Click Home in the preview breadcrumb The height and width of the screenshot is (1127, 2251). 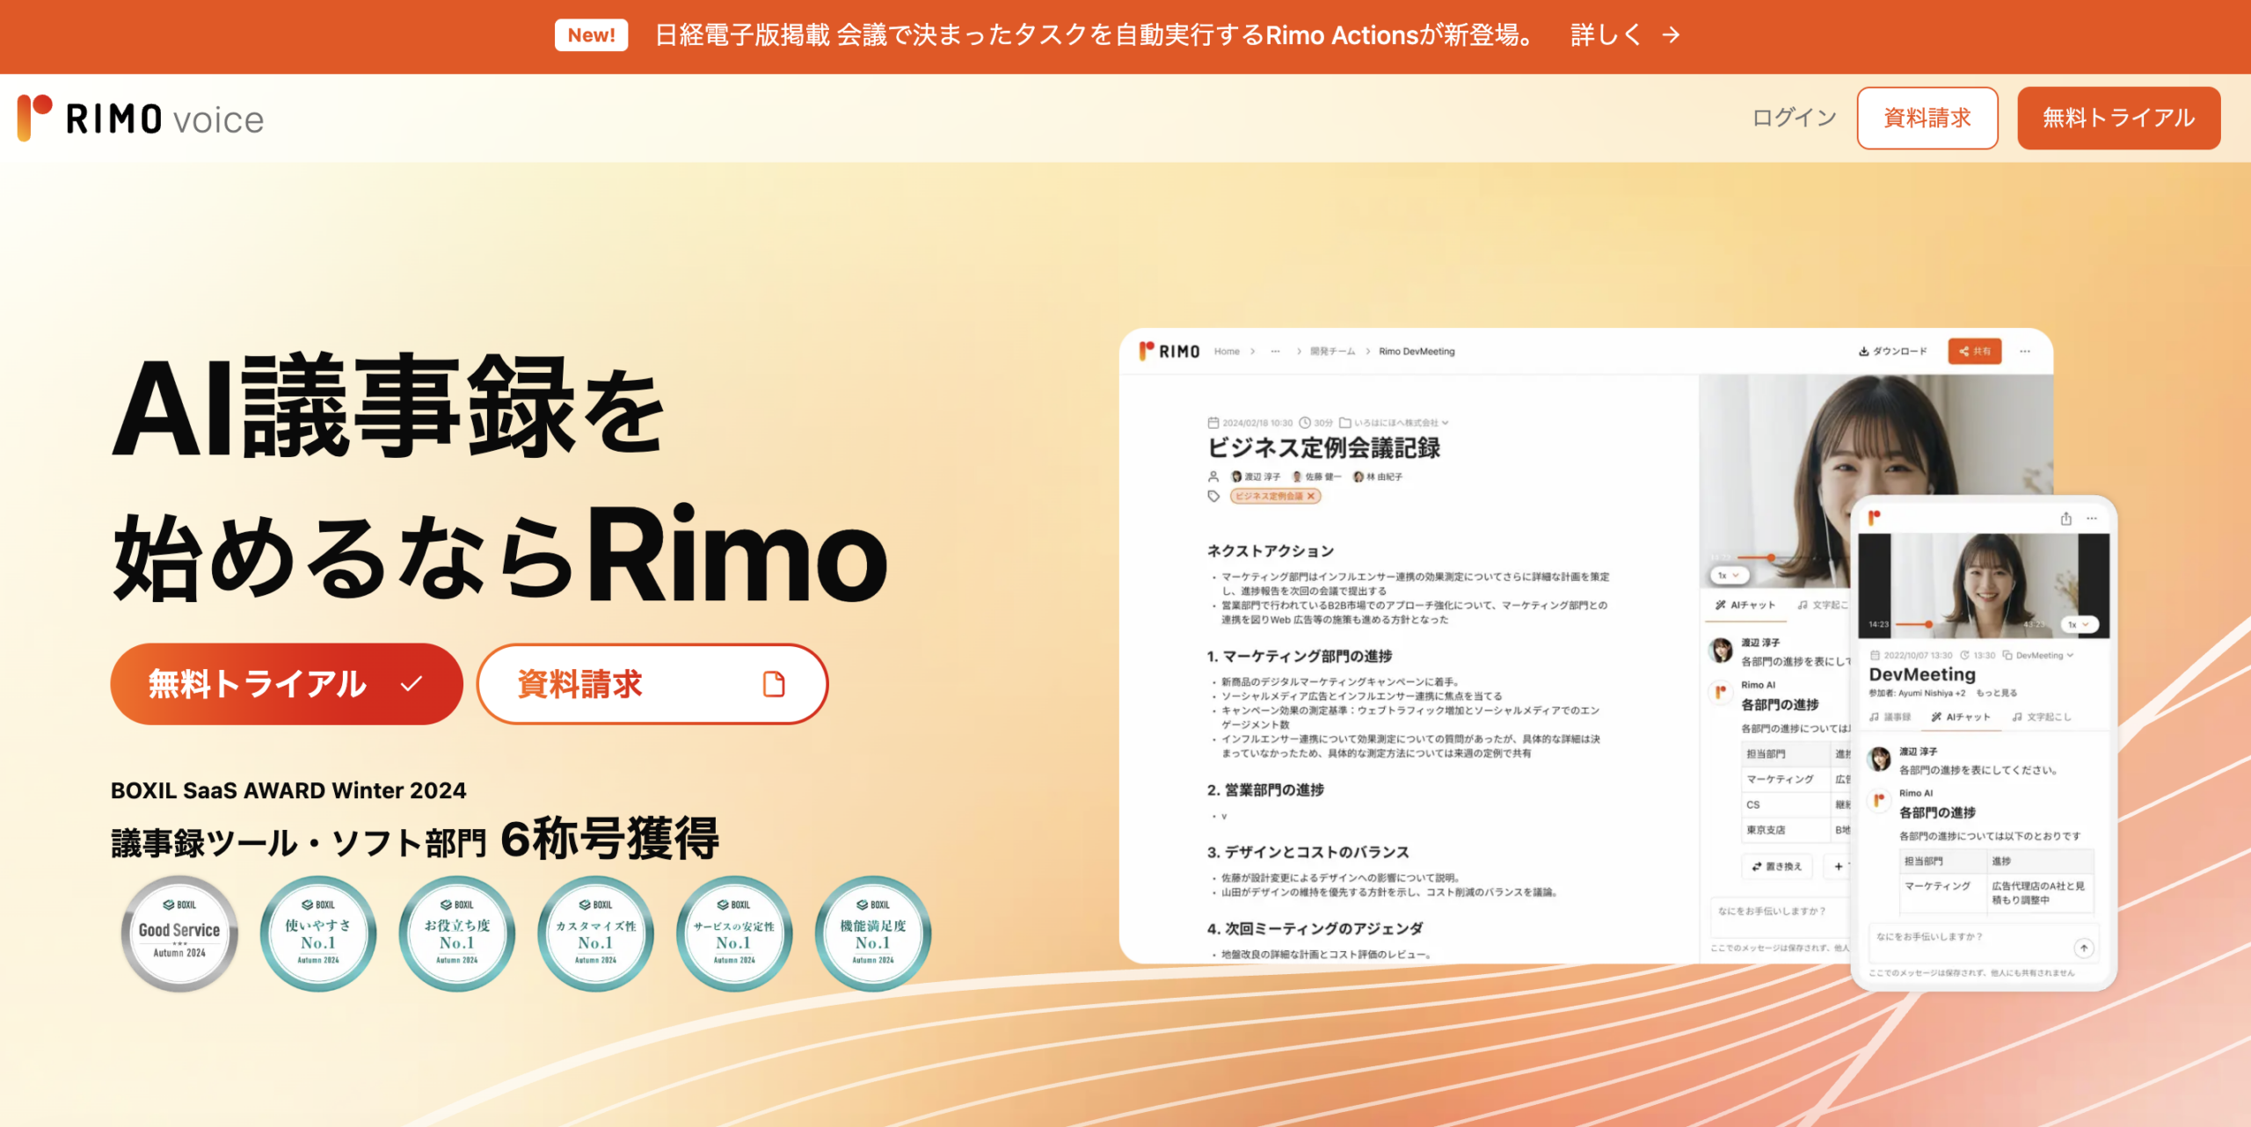(x=1227, y=351)
